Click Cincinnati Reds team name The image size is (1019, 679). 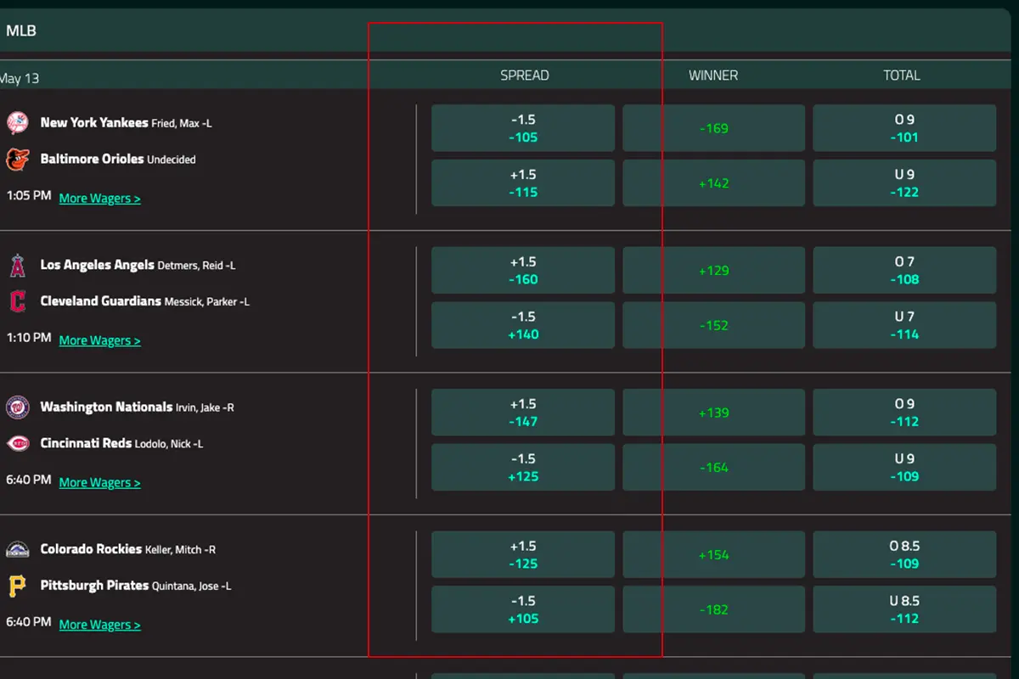pos(86,443)
